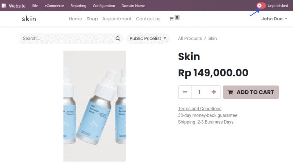Open the Site menu
The width and height of the screenshot is (293, 166).
(35, 6)
